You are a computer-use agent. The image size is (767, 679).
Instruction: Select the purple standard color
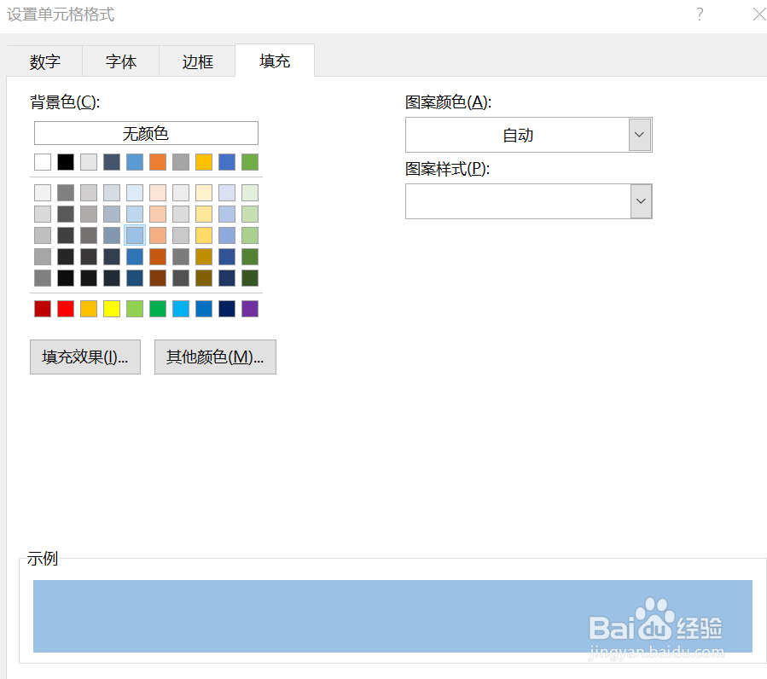250,309
